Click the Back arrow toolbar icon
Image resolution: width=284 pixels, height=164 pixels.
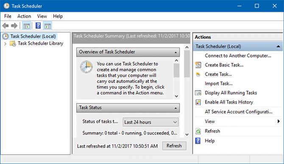[6, 26]
